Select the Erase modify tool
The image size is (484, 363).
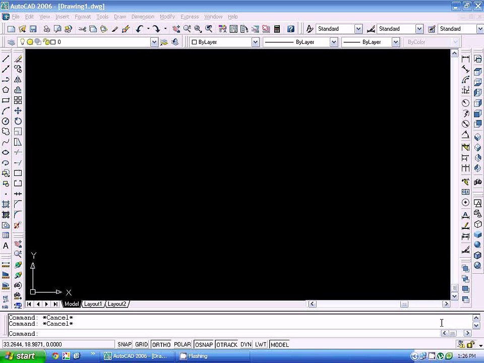[18, 58]
